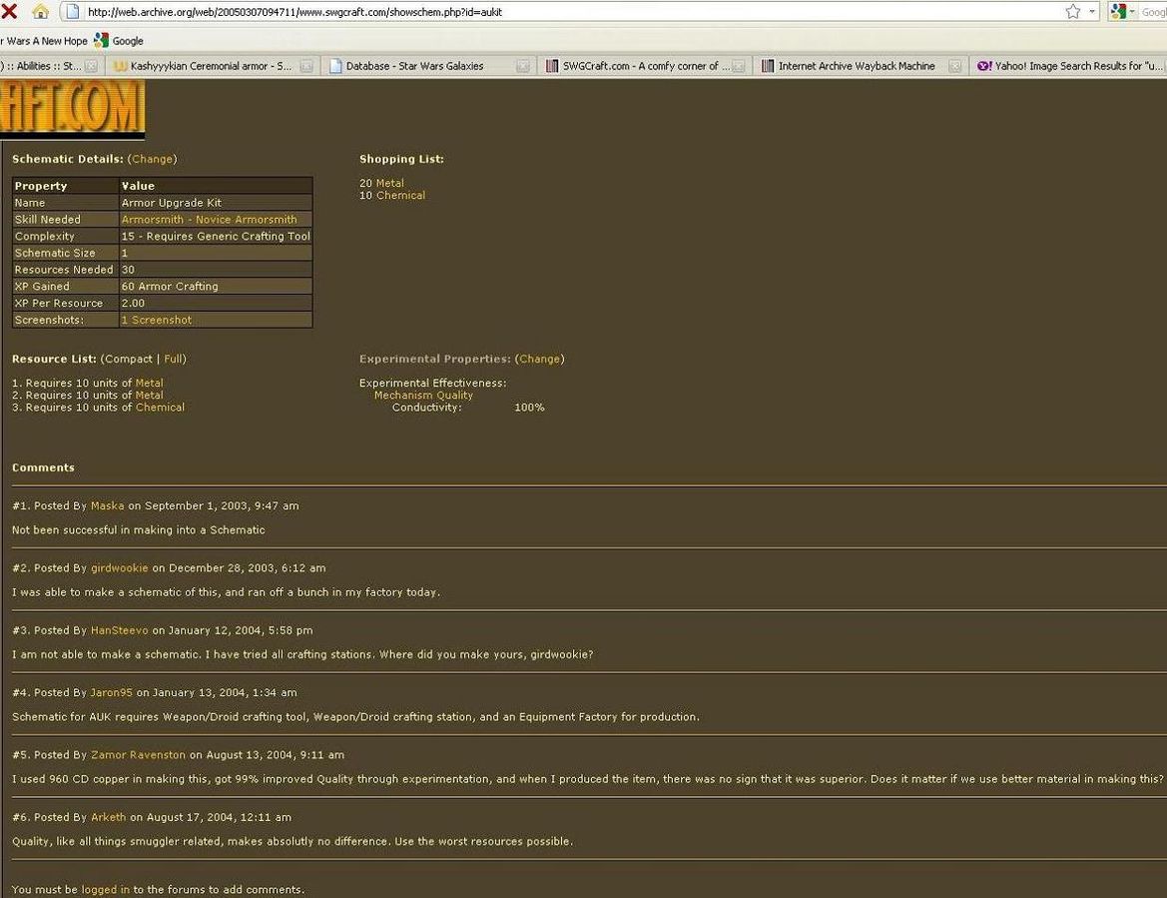Open the Google bookmark in bookmarks bar

coord(119,41)
